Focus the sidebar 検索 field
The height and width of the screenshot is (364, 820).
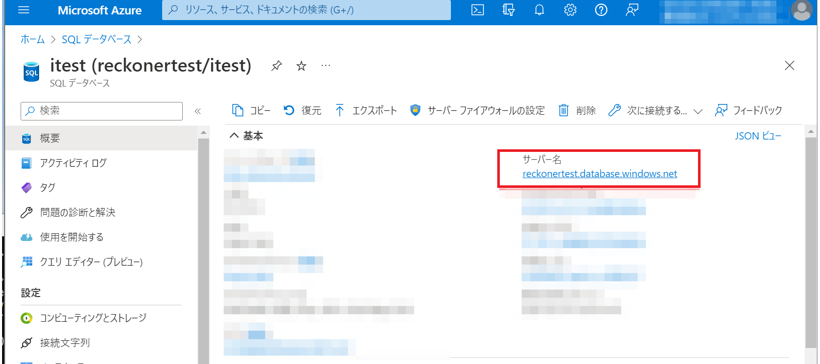click(101, 111)
